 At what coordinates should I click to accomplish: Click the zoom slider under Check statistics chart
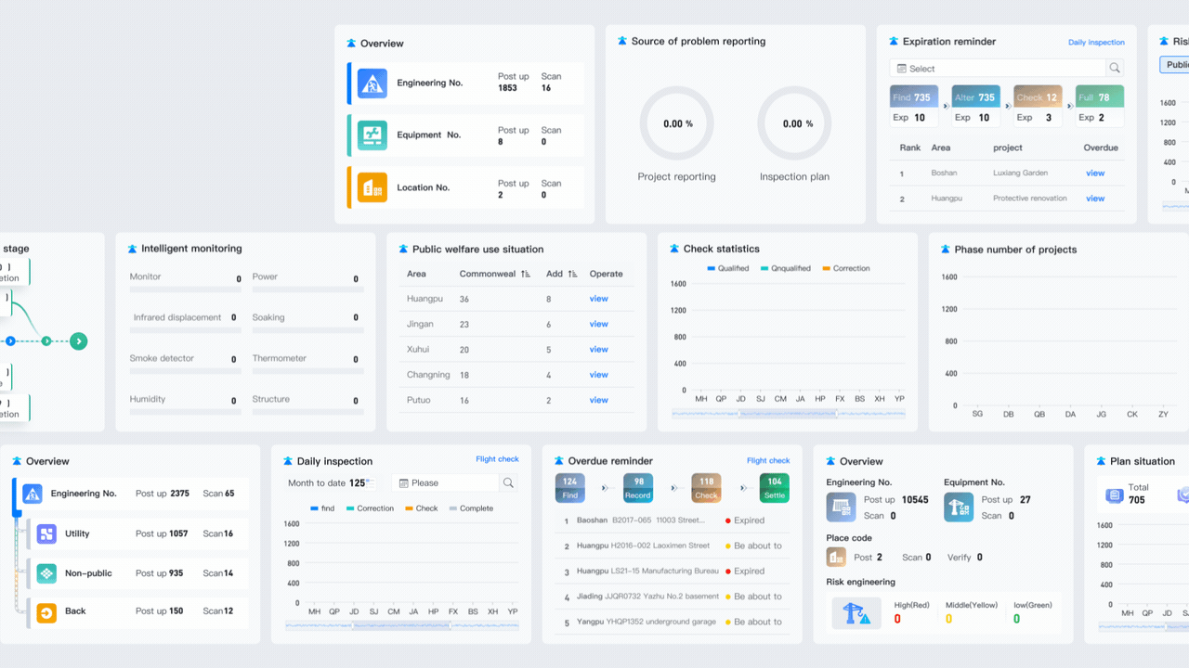(x=789, y=414)
